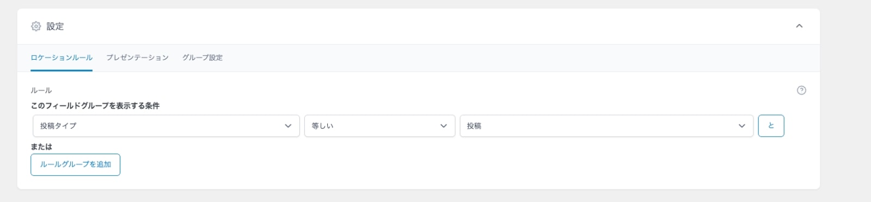The height and width of the screenshot is (202, 871).
Task: Click the ルール field label
Action: point(41,90)
